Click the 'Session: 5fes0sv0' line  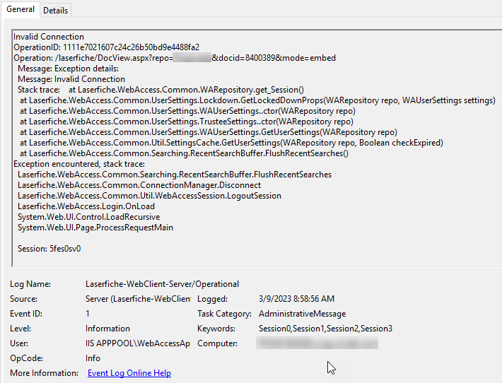[49, 248]
